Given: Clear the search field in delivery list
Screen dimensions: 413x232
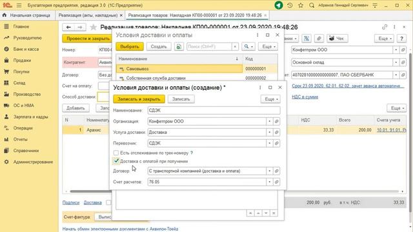Looking at the screenshot, I should pos(235,46).
